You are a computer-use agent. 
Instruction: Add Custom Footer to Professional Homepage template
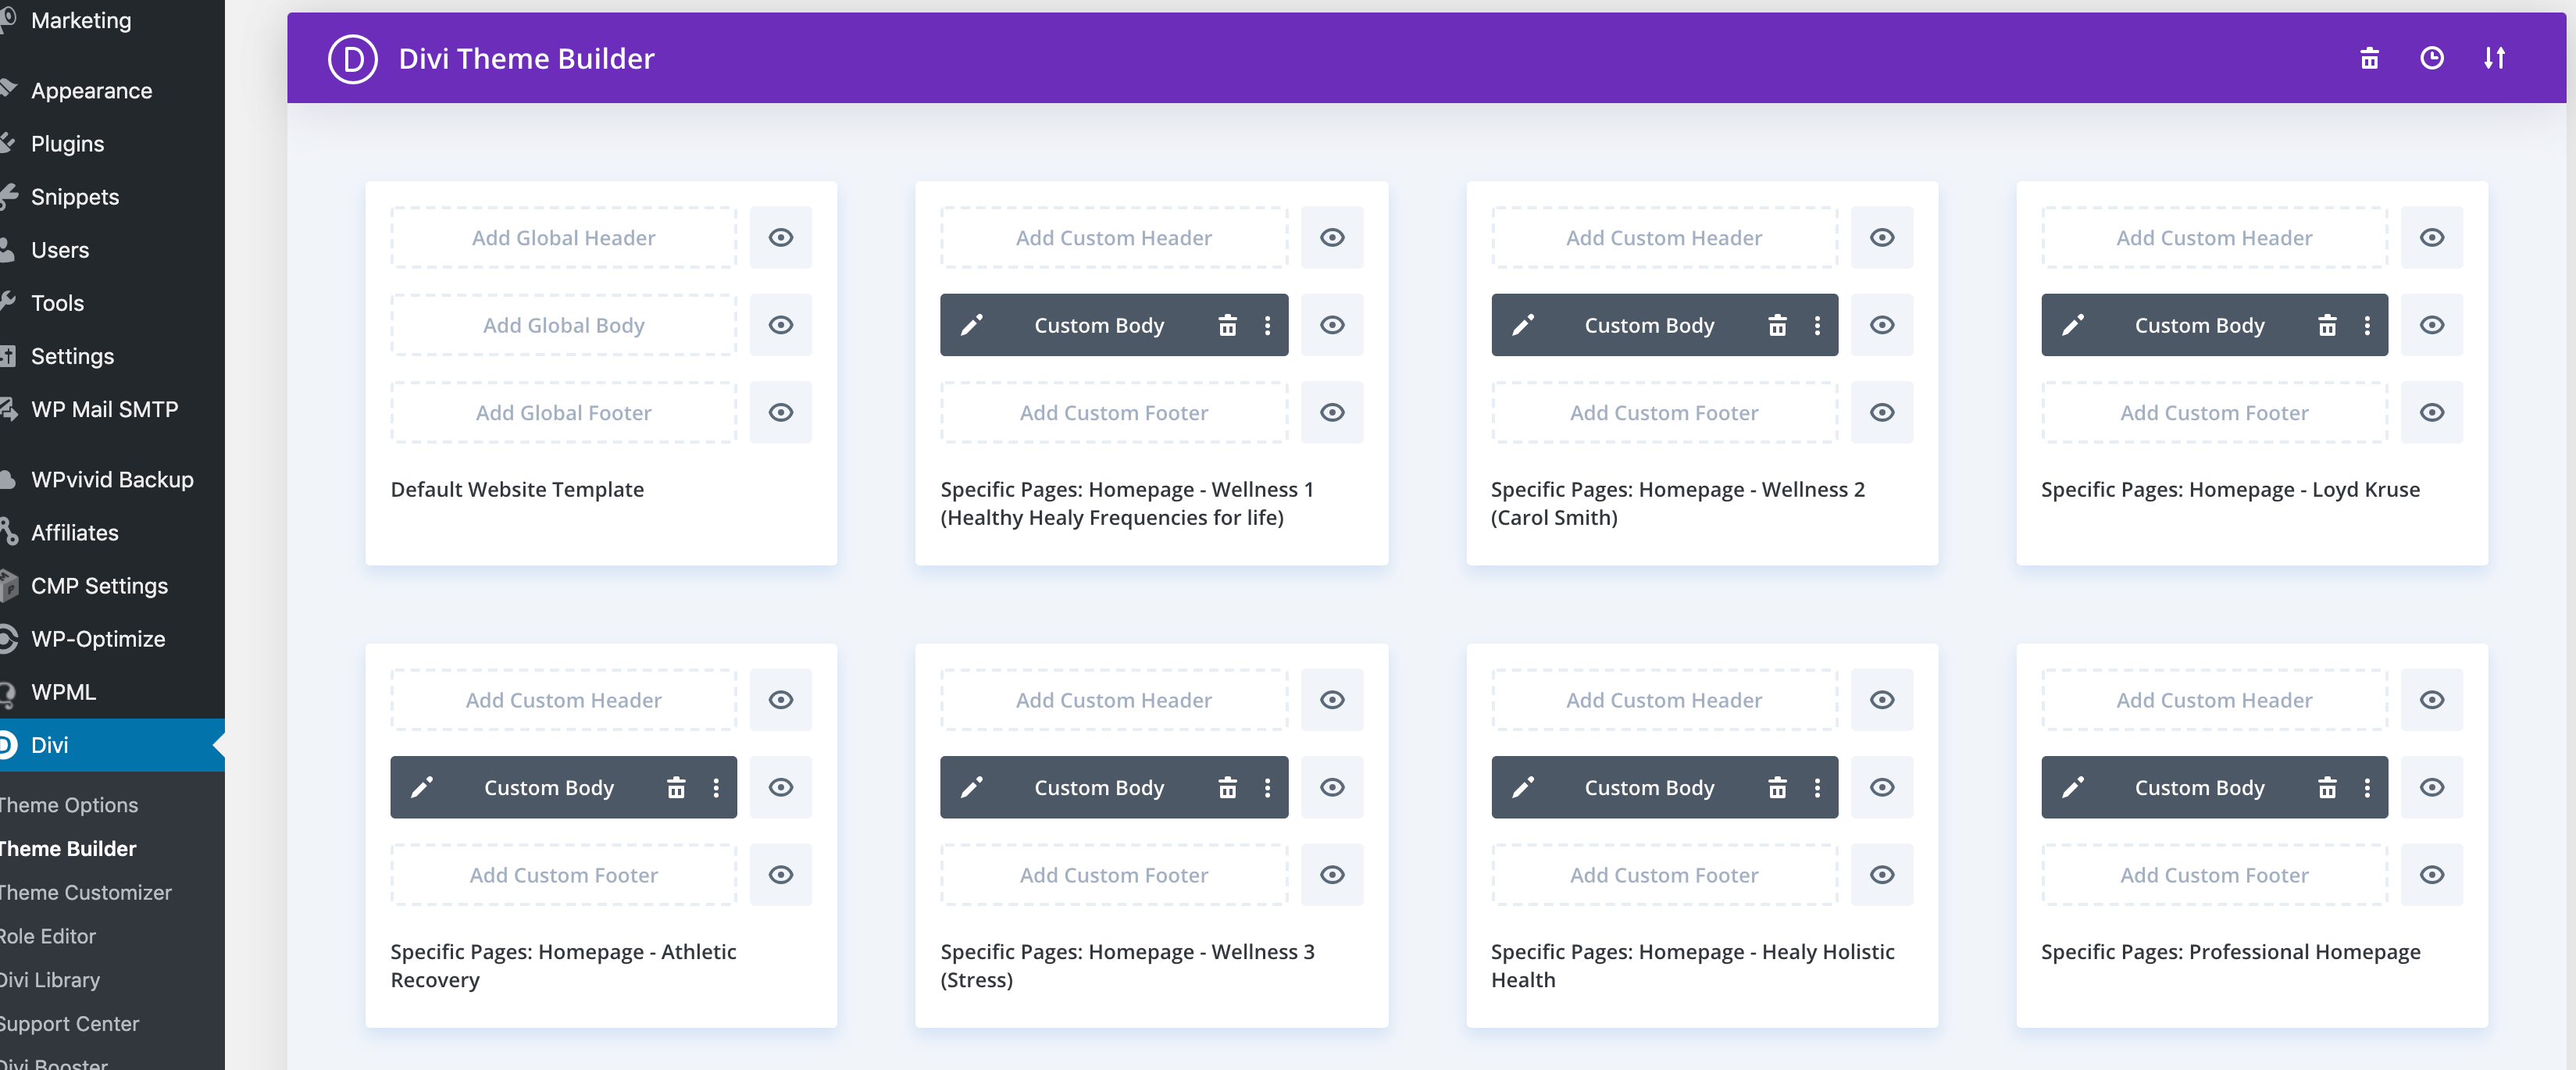pyautogui.click(x=2214, y=875)
